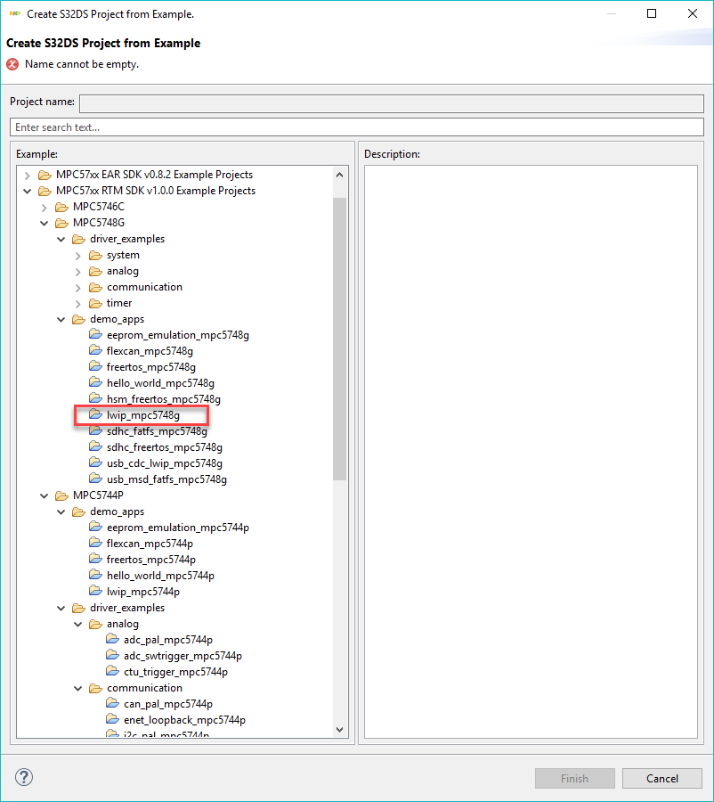Click the flexcan_mpc5744p folder icon
Viewport: 714px width, 802px height.
tap(95, 542)
